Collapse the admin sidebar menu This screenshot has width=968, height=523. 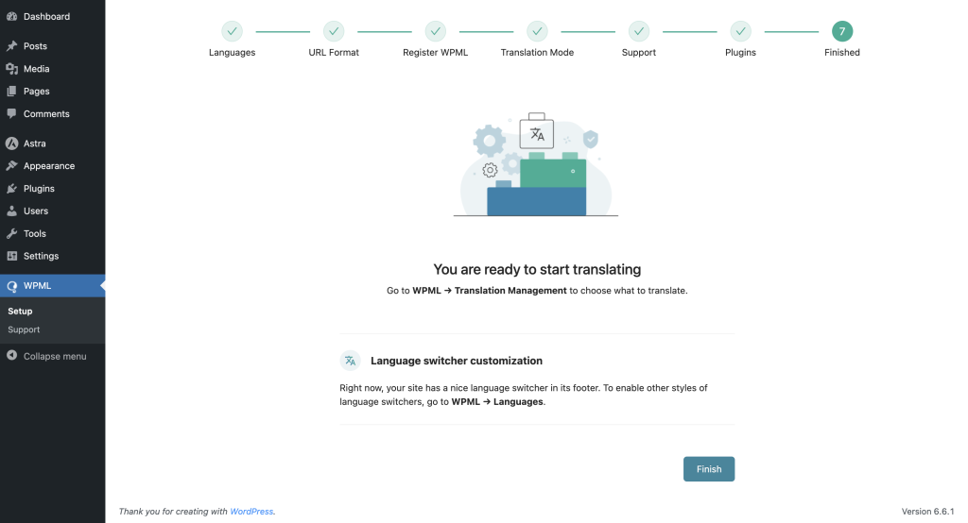click(53, 356)
